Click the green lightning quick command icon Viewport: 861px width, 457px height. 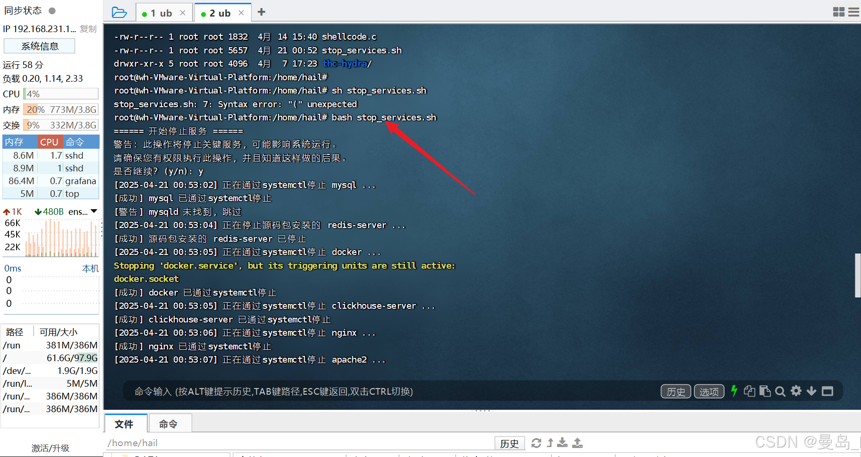click(x=734, y=391)
